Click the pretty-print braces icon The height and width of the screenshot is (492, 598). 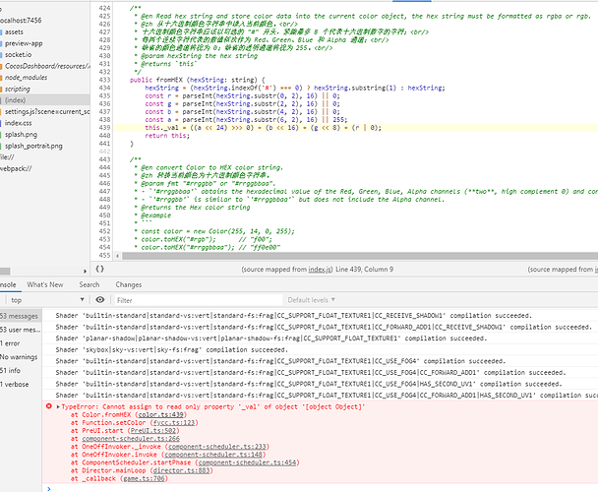pyautogui.click(x=99, y=269)
